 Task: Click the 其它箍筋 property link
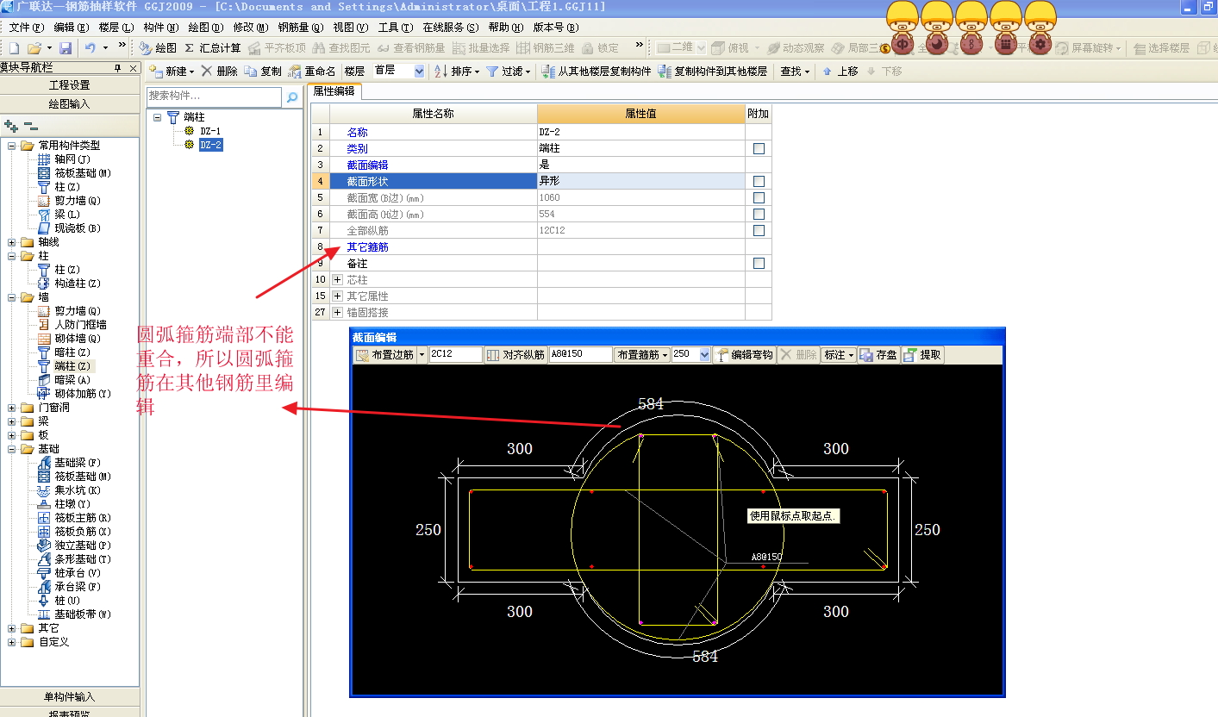point(367,247)
